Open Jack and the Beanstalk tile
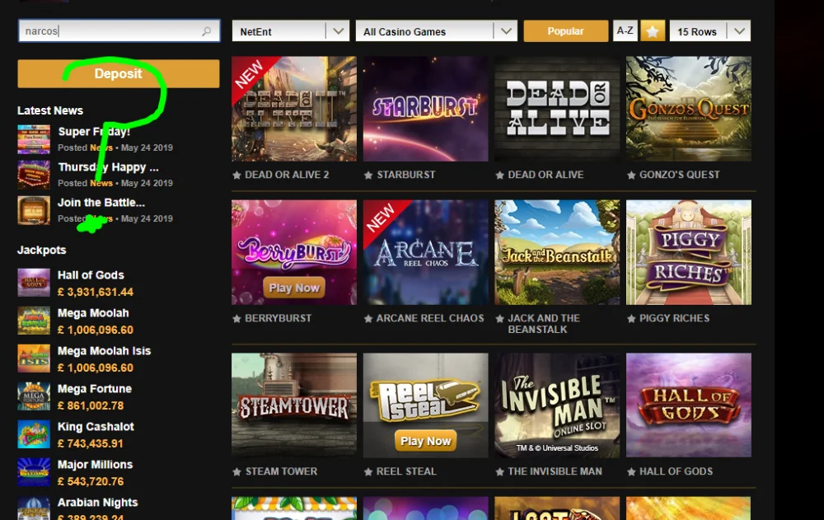 [557, 252]
